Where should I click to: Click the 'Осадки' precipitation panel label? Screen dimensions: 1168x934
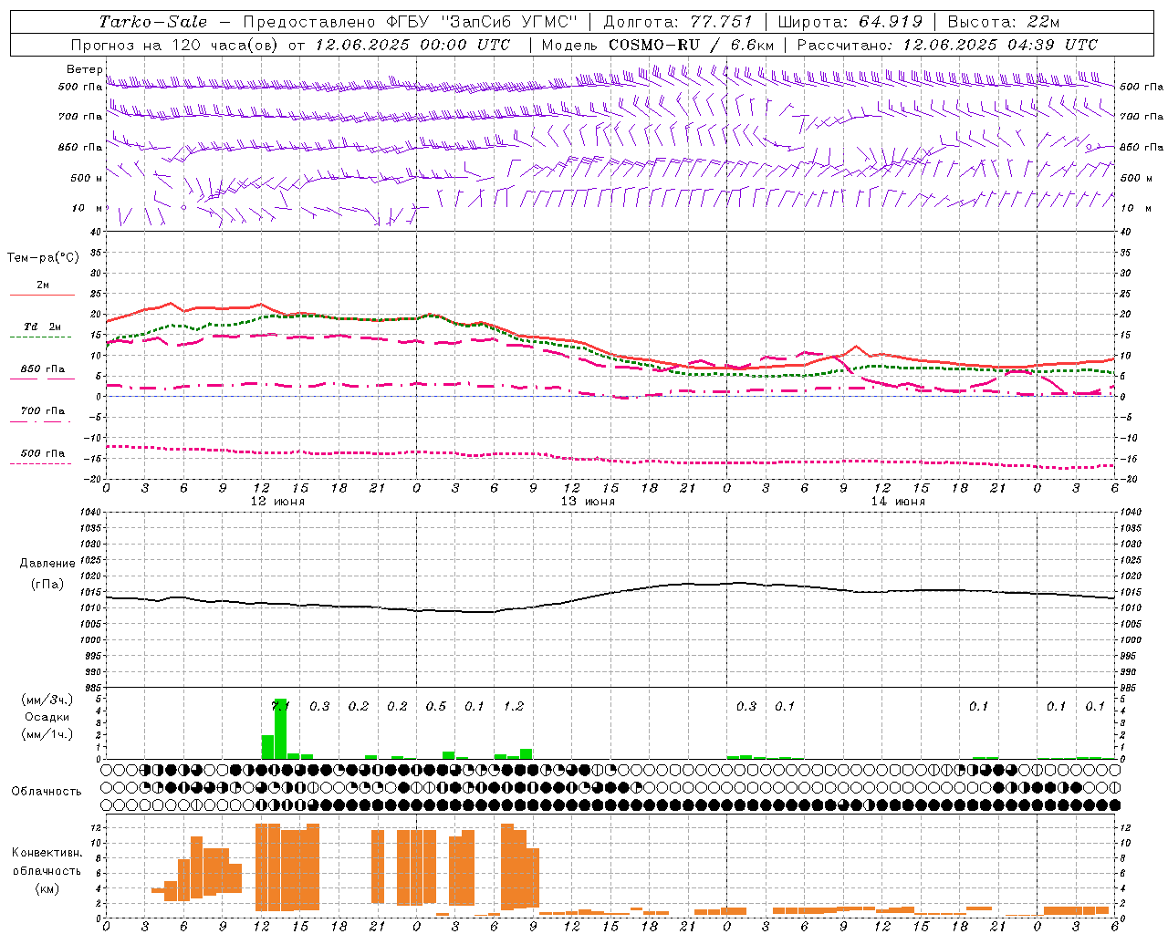[47, 717]
